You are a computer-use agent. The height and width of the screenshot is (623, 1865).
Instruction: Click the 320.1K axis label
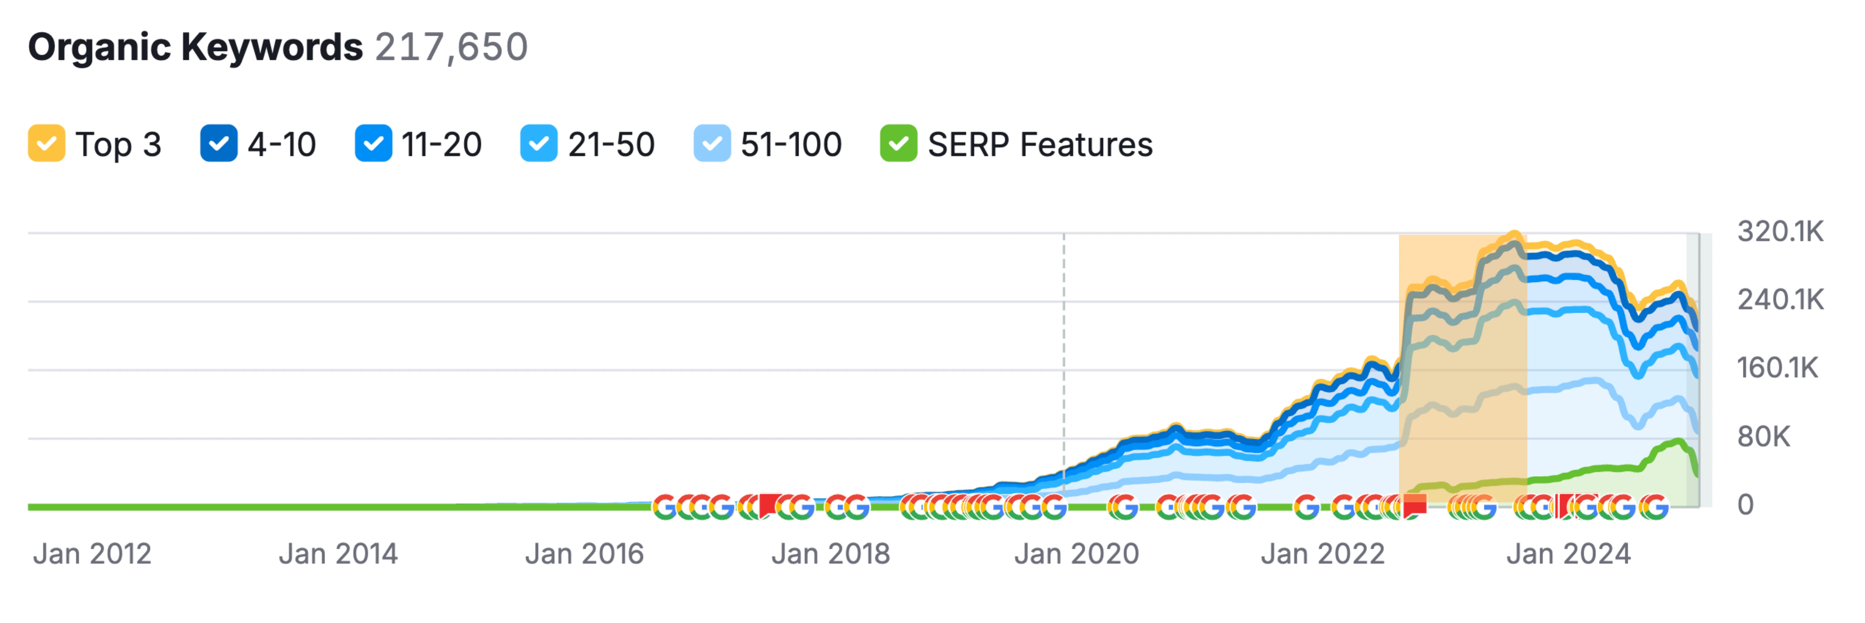(x=1780, y=232)
